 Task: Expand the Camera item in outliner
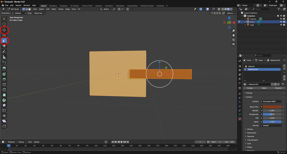tap(245, 19)
